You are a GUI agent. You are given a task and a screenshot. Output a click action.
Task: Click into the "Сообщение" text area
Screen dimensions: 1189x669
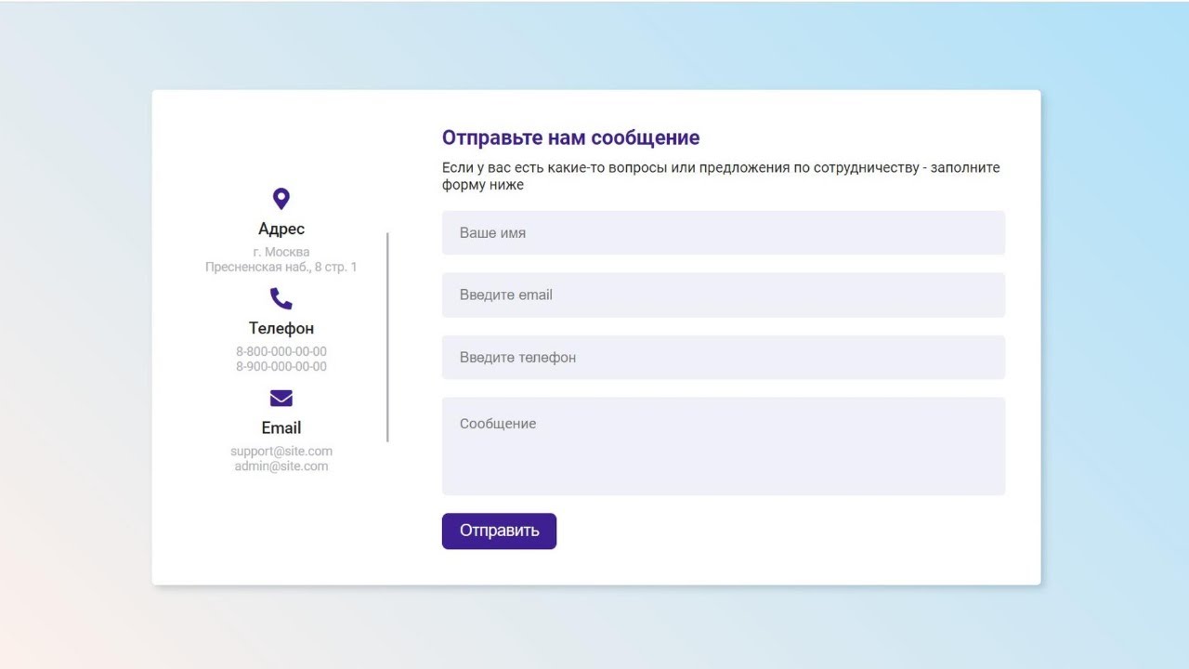click(724, 446)
